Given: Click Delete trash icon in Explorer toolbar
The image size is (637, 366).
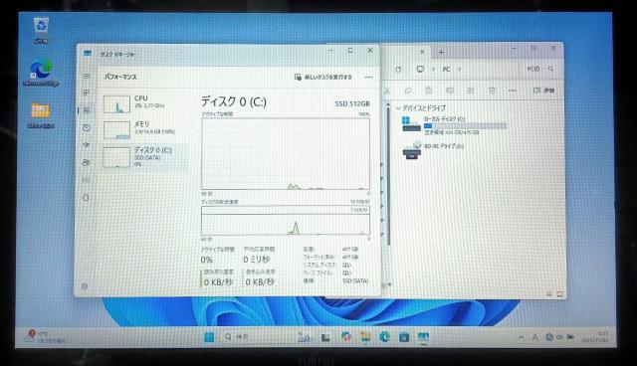Looking at the screenshot, I should tap(492, 91).
